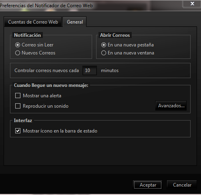Uncheck Mostrar ícono en la barra de estado

18,131
